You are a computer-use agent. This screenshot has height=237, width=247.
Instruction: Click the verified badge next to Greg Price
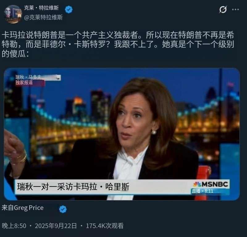(63, 209)
